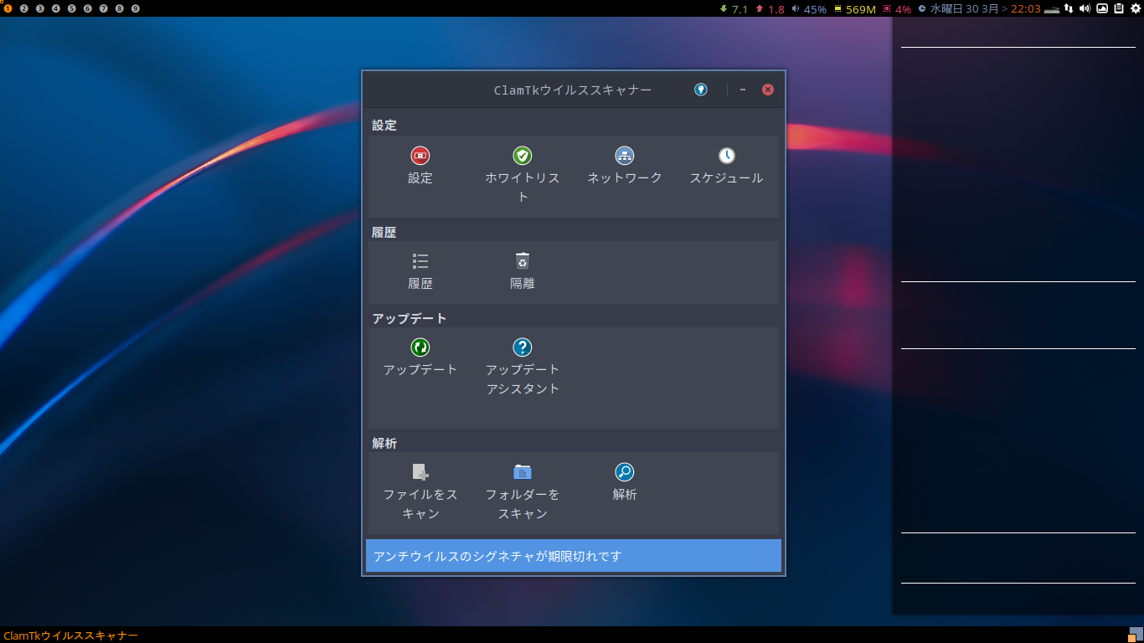Open the 解析 magnifier analysis tool

click(625, 472)
